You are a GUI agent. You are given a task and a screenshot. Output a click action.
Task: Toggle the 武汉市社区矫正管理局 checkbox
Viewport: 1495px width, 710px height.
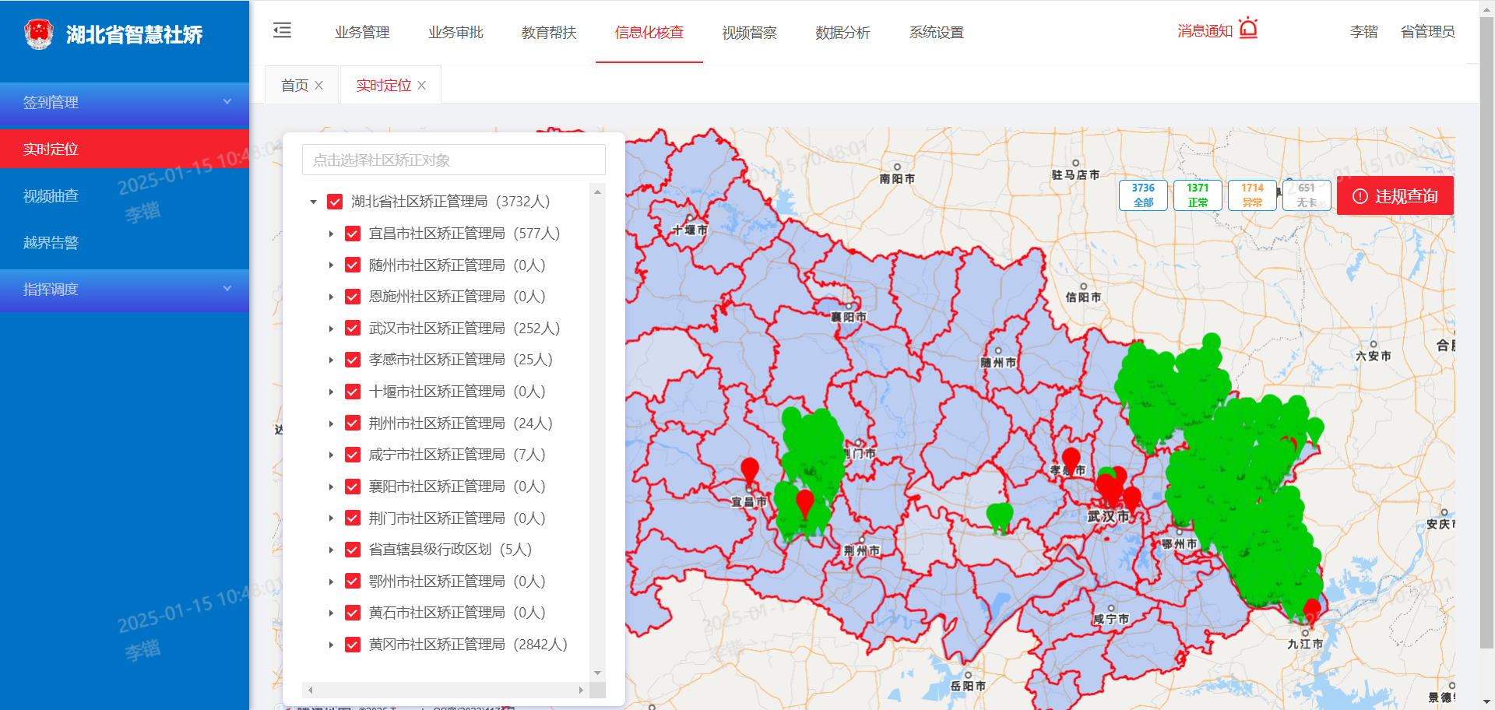tap(353, 329)
